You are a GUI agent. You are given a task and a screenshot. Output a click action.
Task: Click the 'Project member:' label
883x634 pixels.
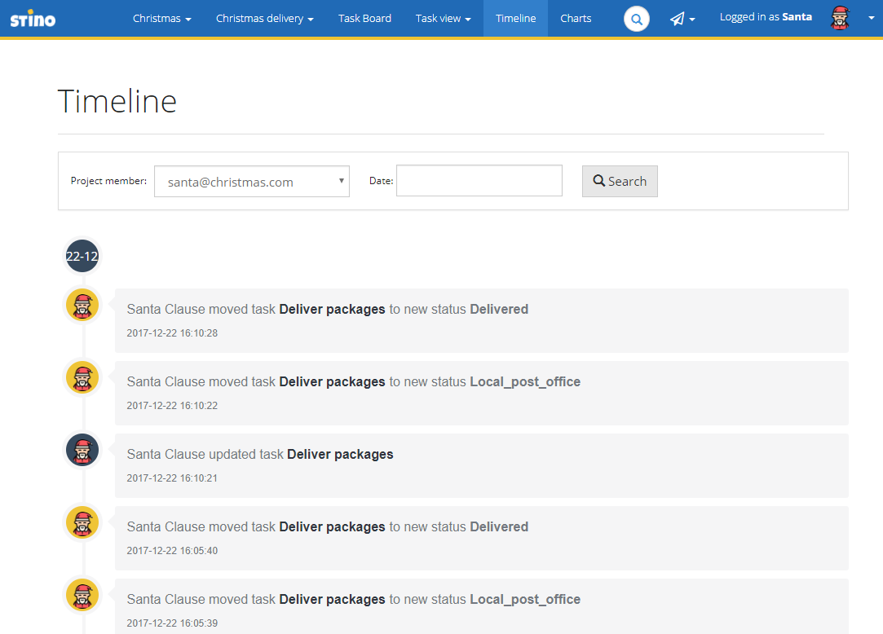[108, 181]
